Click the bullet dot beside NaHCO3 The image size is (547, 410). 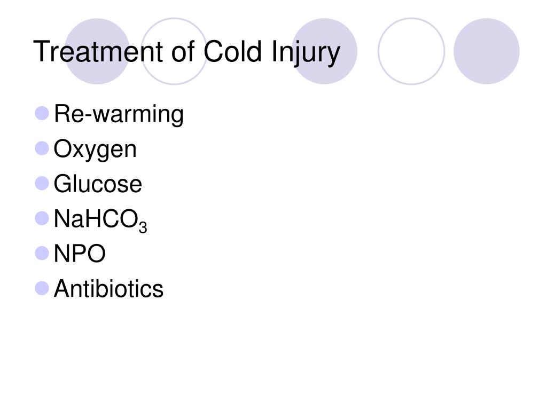[42, 218]
